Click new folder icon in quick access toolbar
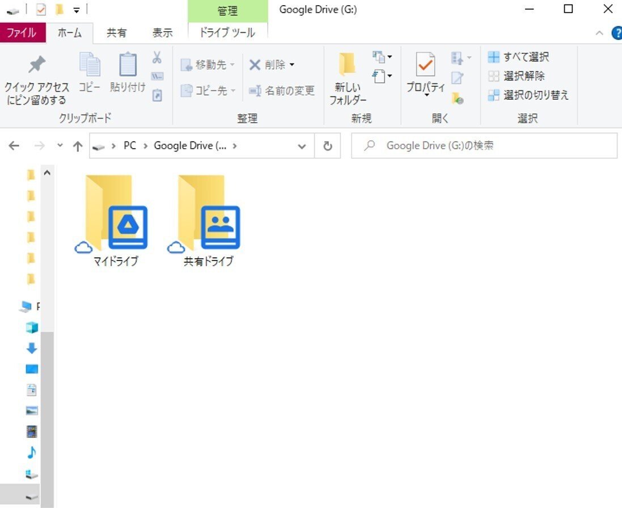The width and height of the screenshot is (622, 508). [60, 9]
